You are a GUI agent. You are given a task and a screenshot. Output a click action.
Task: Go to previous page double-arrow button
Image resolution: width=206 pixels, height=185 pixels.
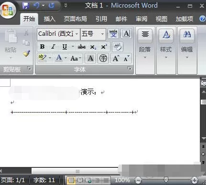tap(203, 146)
